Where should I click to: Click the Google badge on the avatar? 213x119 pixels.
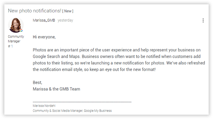point(21,30)
